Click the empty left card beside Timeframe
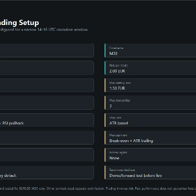This screenshot has height=196, width=196. click(47, 50)
